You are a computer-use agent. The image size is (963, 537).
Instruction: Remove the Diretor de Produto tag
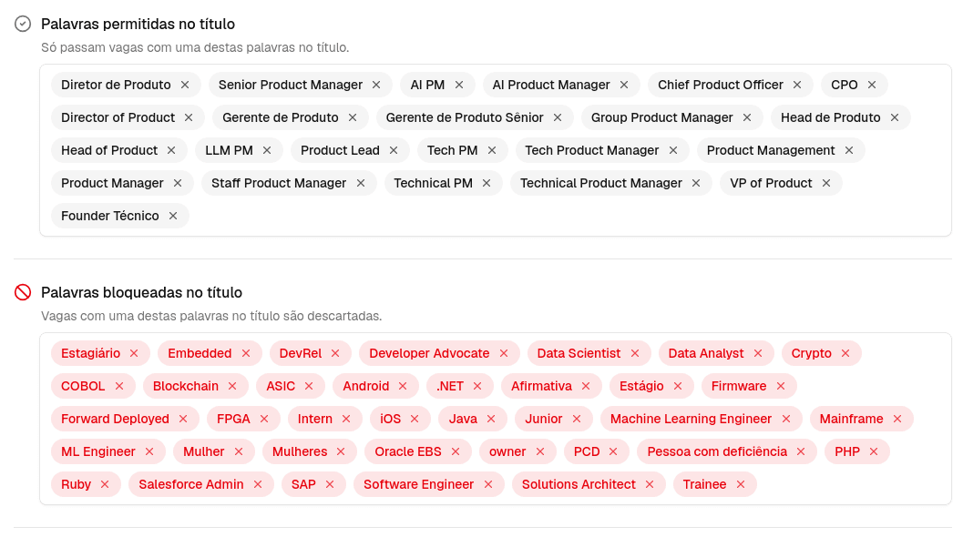(185, 85)
